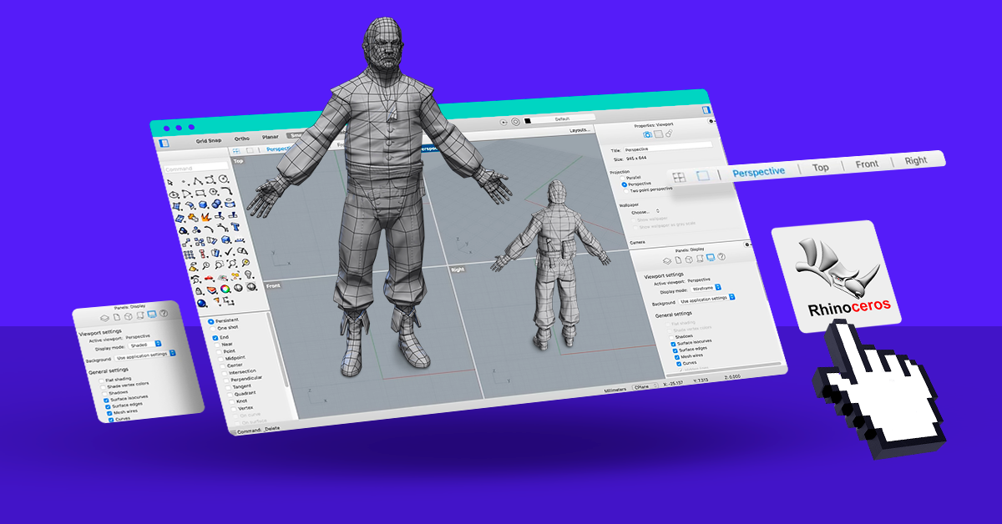Image resolution: width=1002 pixels, height=524 pixels.
Task: Toggle Planar in the top toolbar
Action: click(x=270, y=137)
